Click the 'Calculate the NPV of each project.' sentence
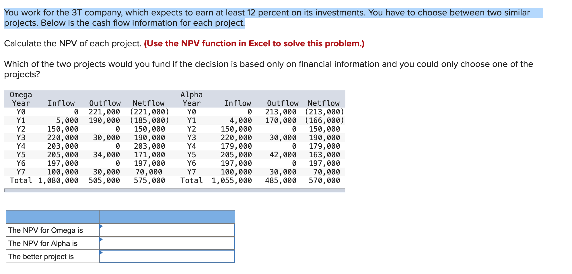The image size is (572, 274). (73, 43)
